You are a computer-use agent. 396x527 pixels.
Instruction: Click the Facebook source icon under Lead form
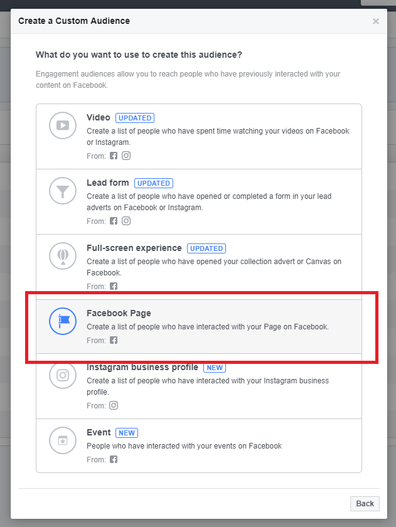pyautogui.click(x=113, y=221)
